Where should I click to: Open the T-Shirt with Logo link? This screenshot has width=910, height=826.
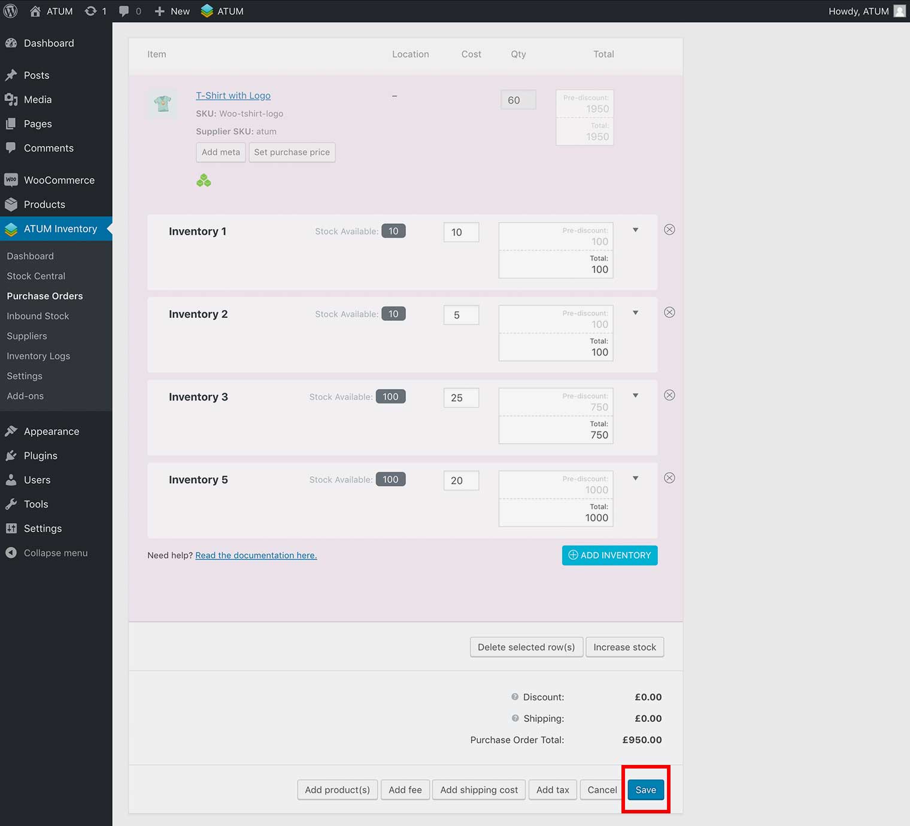coord(233,95)
